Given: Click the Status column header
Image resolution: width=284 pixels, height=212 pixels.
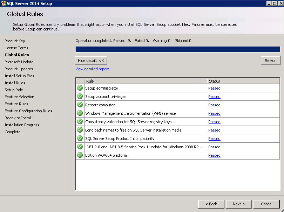Looking at the screenshot, I should point(243,81).
